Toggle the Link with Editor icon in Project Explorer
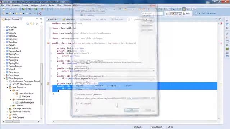The width and height of the screenshot is (230, 129). [x=31, y=24]
